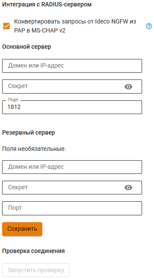Screen dimensions: 154x279
Task: Disable PAP to MS-CHAP v2 conversion checkbox
Action: (6, 26)
